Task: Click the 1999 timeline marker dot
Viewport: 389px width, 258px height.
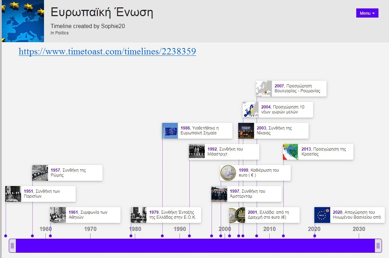Action: coord(220,236)
